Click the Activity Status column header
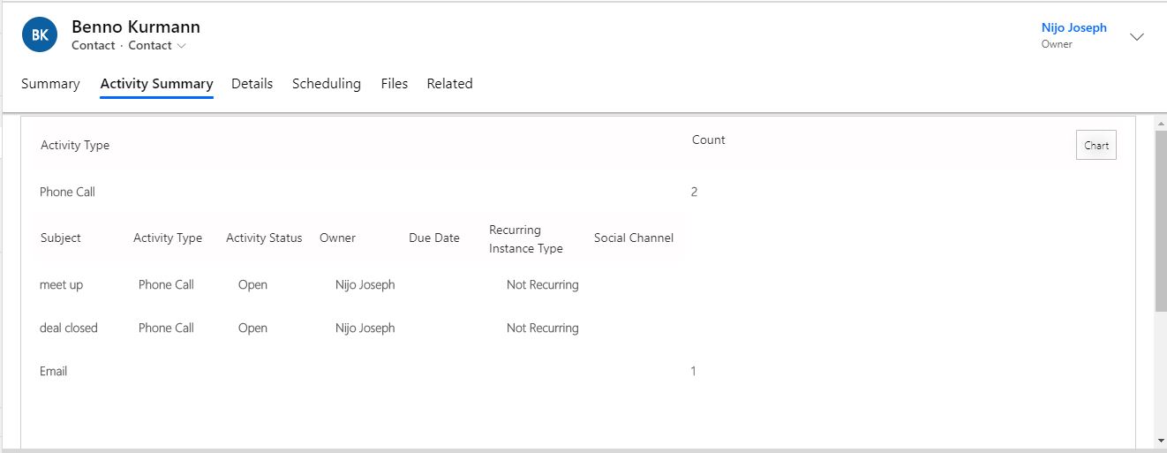Screen dimensions: 1167x453 pyautogui.click(x=263, y=238)
